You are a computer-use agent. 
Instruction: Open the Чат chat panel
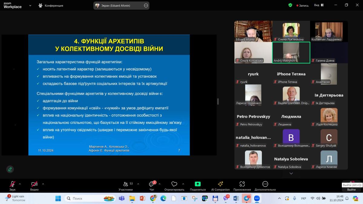[x=152, y=184]
